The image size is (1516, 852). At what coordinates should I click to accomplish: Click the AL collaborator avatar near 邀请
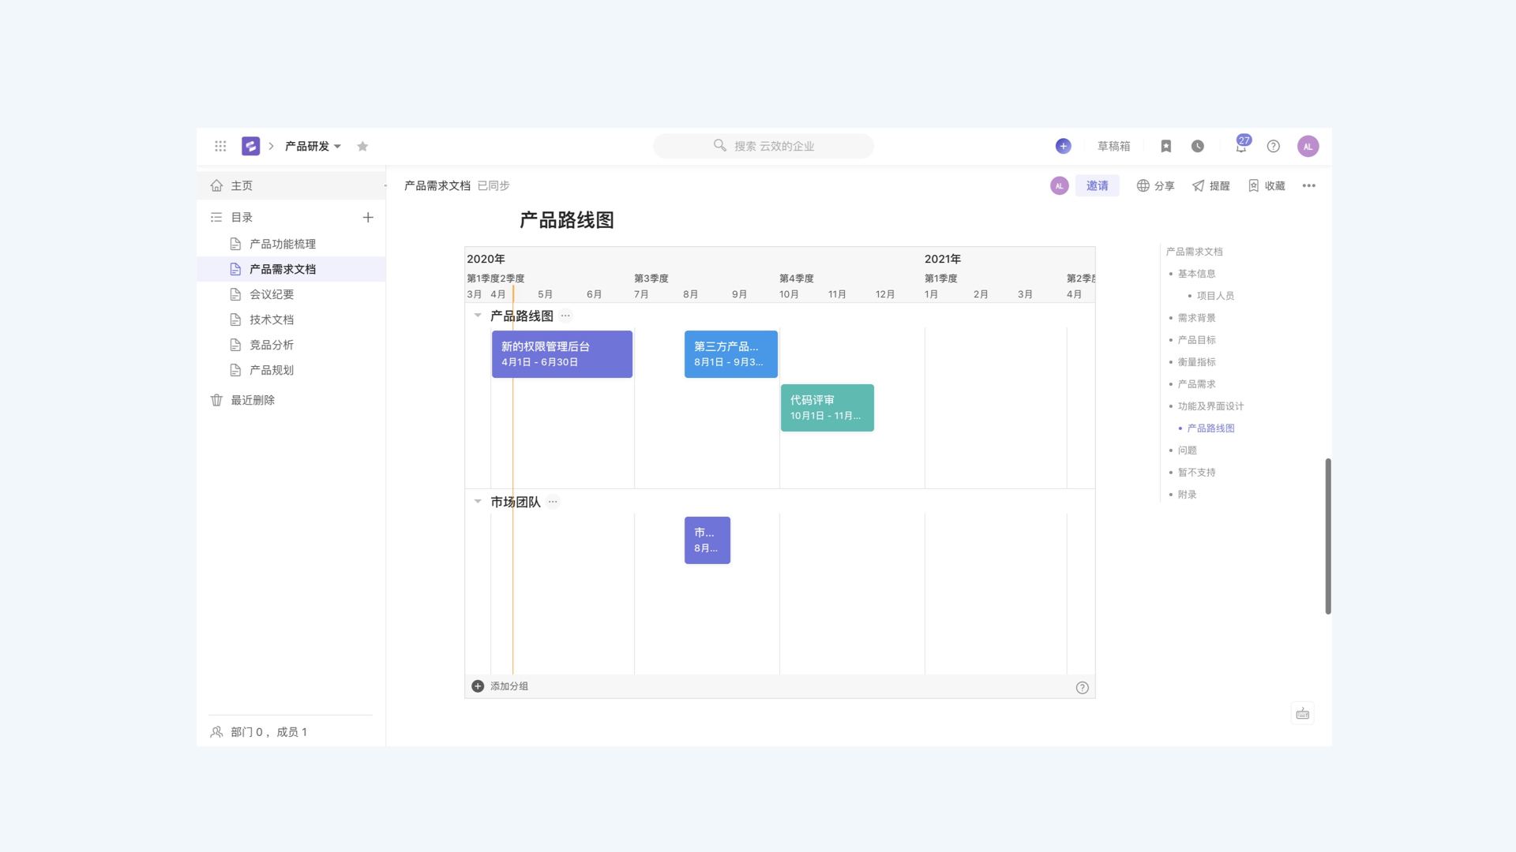pos(1060,185)
